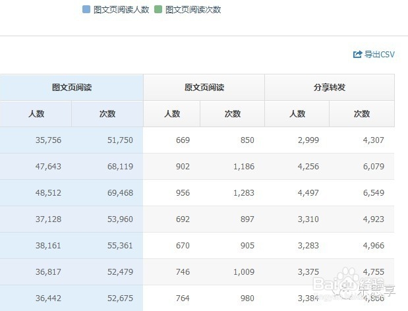Viewport: 408px width, 311px height.
Task: Click the cell value 3,283
Action: point(308,246)
